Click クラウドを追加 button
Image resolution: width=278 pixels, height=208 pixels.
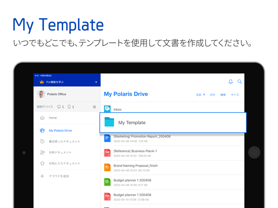(59, 176)
